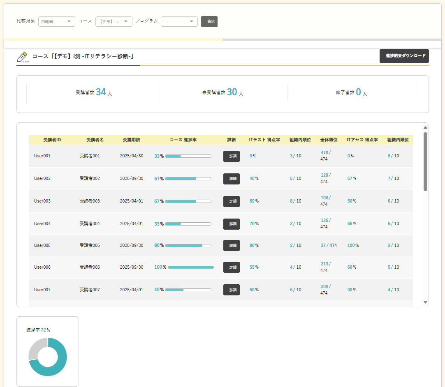Open 詳細 for User005
Image resolution: width=445 pixels, height=387 pixels.
tap(232, 245)
